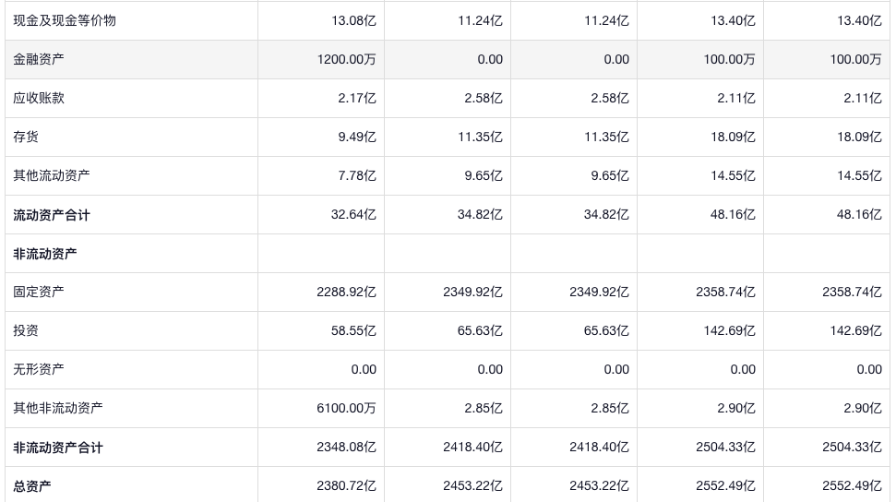
Task: Select the 金融资产 row label
Action: click(39, 59)
